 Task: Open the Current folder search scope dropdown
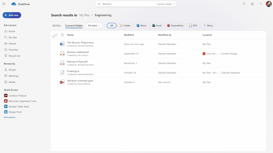(x=166, y=4)
